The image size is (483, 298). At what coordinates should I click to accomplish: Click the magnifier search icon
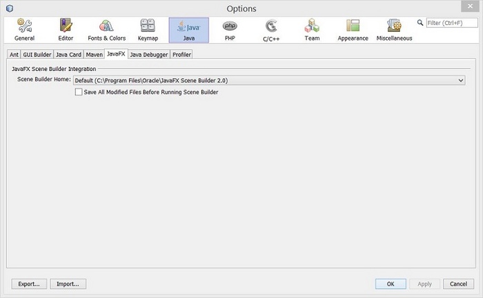coord(420,23)
